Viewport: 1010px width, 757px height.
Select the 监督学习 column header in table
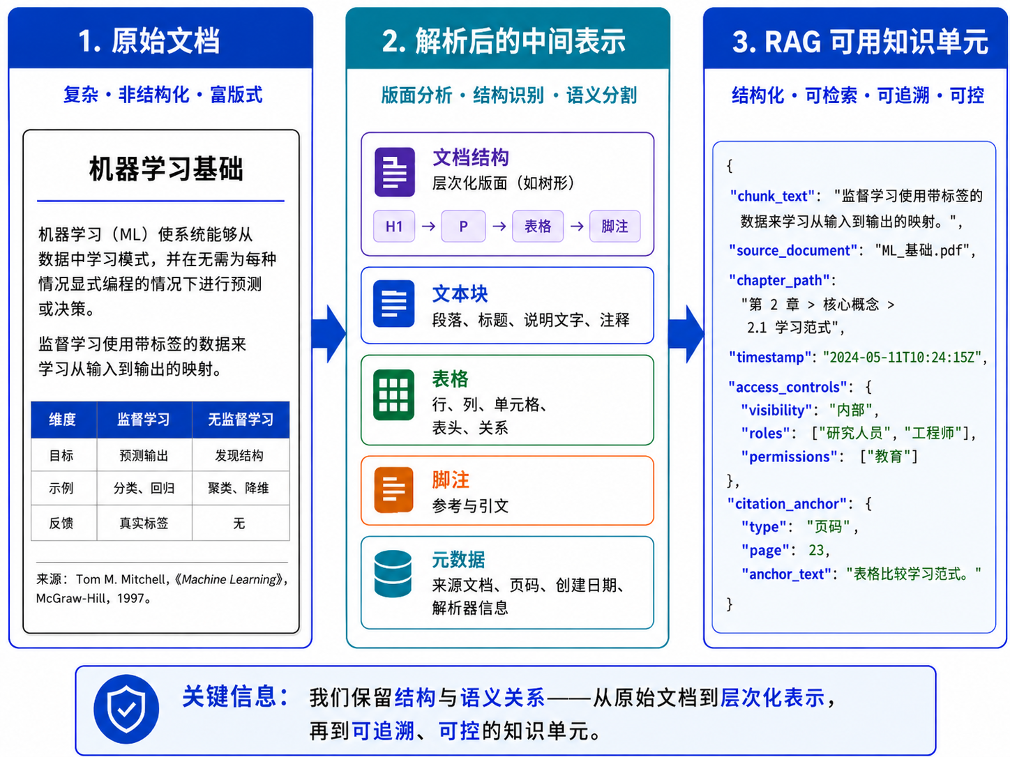click(144, 419)
